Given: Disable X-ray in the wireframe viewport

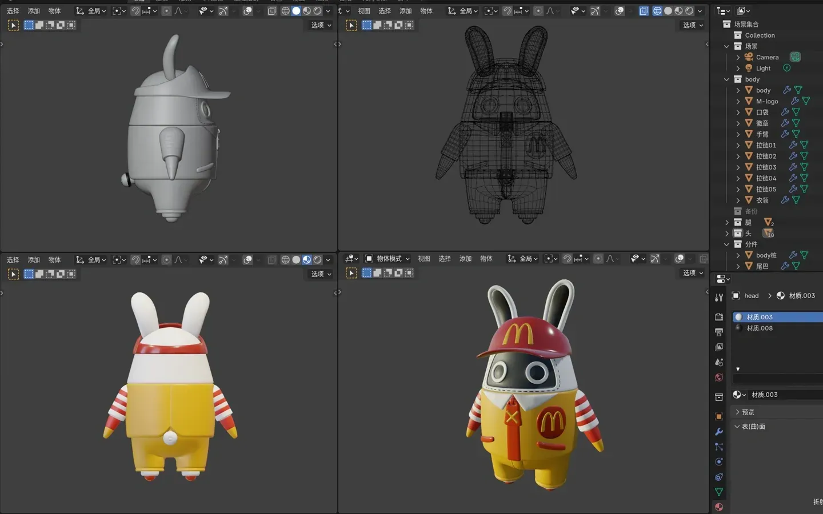Looking at the screenshot, I should click(644, 11).
